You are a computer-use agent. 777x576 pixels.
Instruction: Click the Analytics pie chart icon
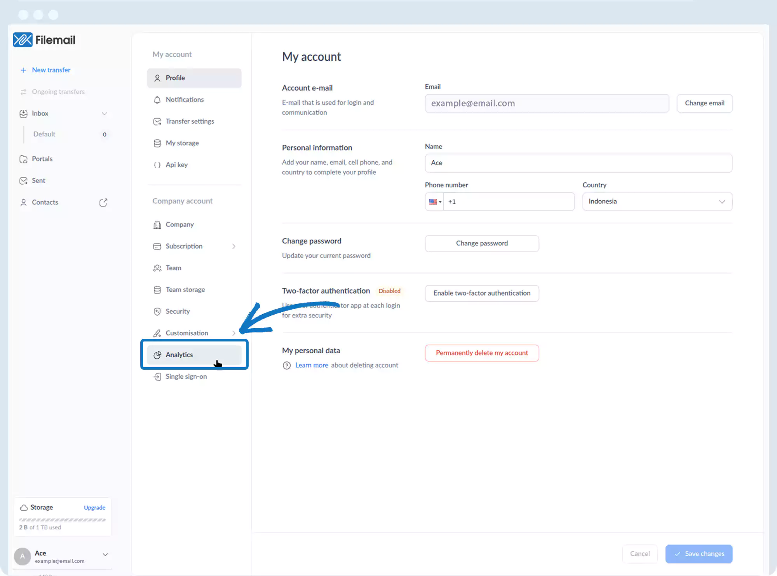point(157,355)
